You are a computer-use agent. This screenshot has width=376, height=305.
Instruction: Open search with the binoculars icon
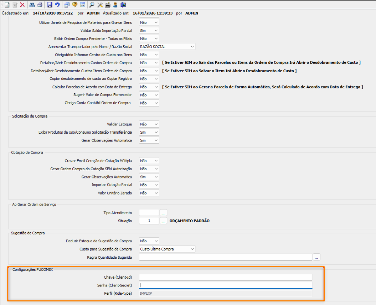coord(32,5)
